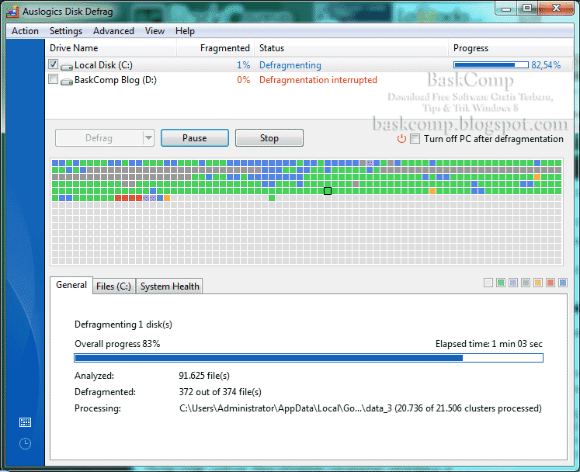Click 'Defragmenting 1 disk(s)' text

click(x=123, y=324)
